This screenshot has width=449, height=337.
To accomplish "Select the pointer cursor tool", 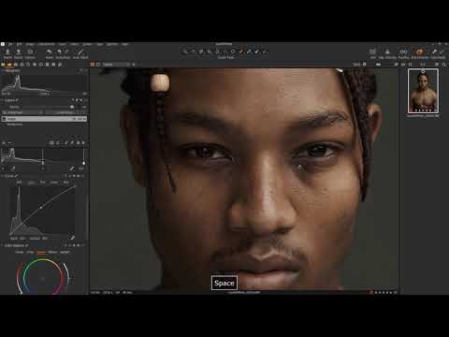I will [x=185, y=51].
